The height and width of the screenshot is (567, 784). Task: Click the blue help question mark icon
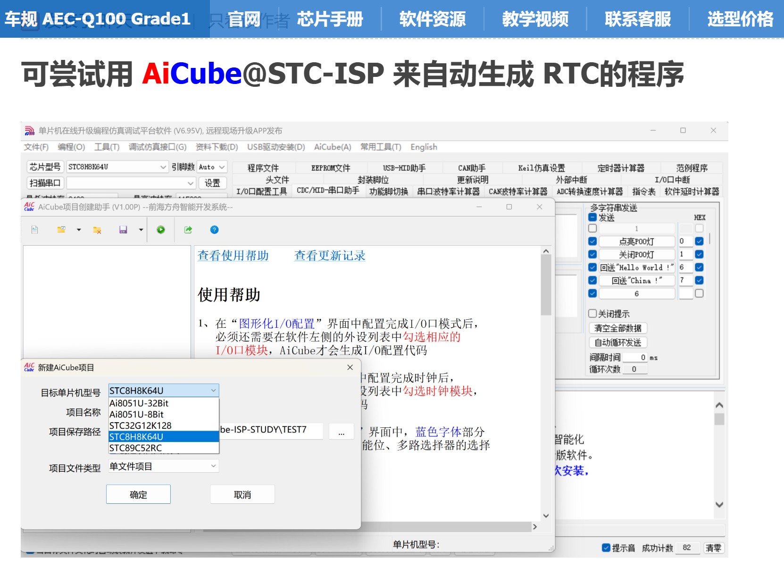[214, 230]
